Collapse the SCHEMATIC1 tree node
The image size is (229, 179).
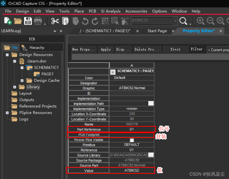22,68
